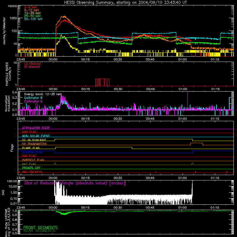Click the 10000 y-axis value on counts plot
This screenshot has width=237, height=237.
pyautogui.click(x=12, y=6)
